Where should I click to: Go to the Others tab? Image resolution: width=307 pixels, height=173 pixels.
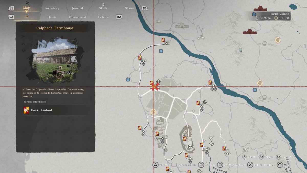[x=129, y=8]
